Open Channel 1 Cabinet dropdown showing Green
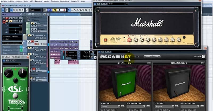 [x=110, y=106]
